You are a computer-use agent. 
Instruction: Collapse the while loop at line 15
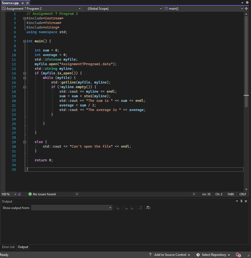[24, 78]
